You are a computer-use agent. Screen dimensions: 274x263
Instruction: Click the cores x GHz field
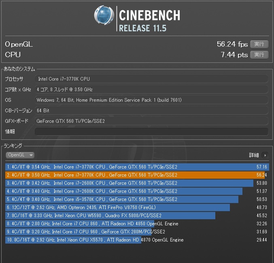click(151, 90)
